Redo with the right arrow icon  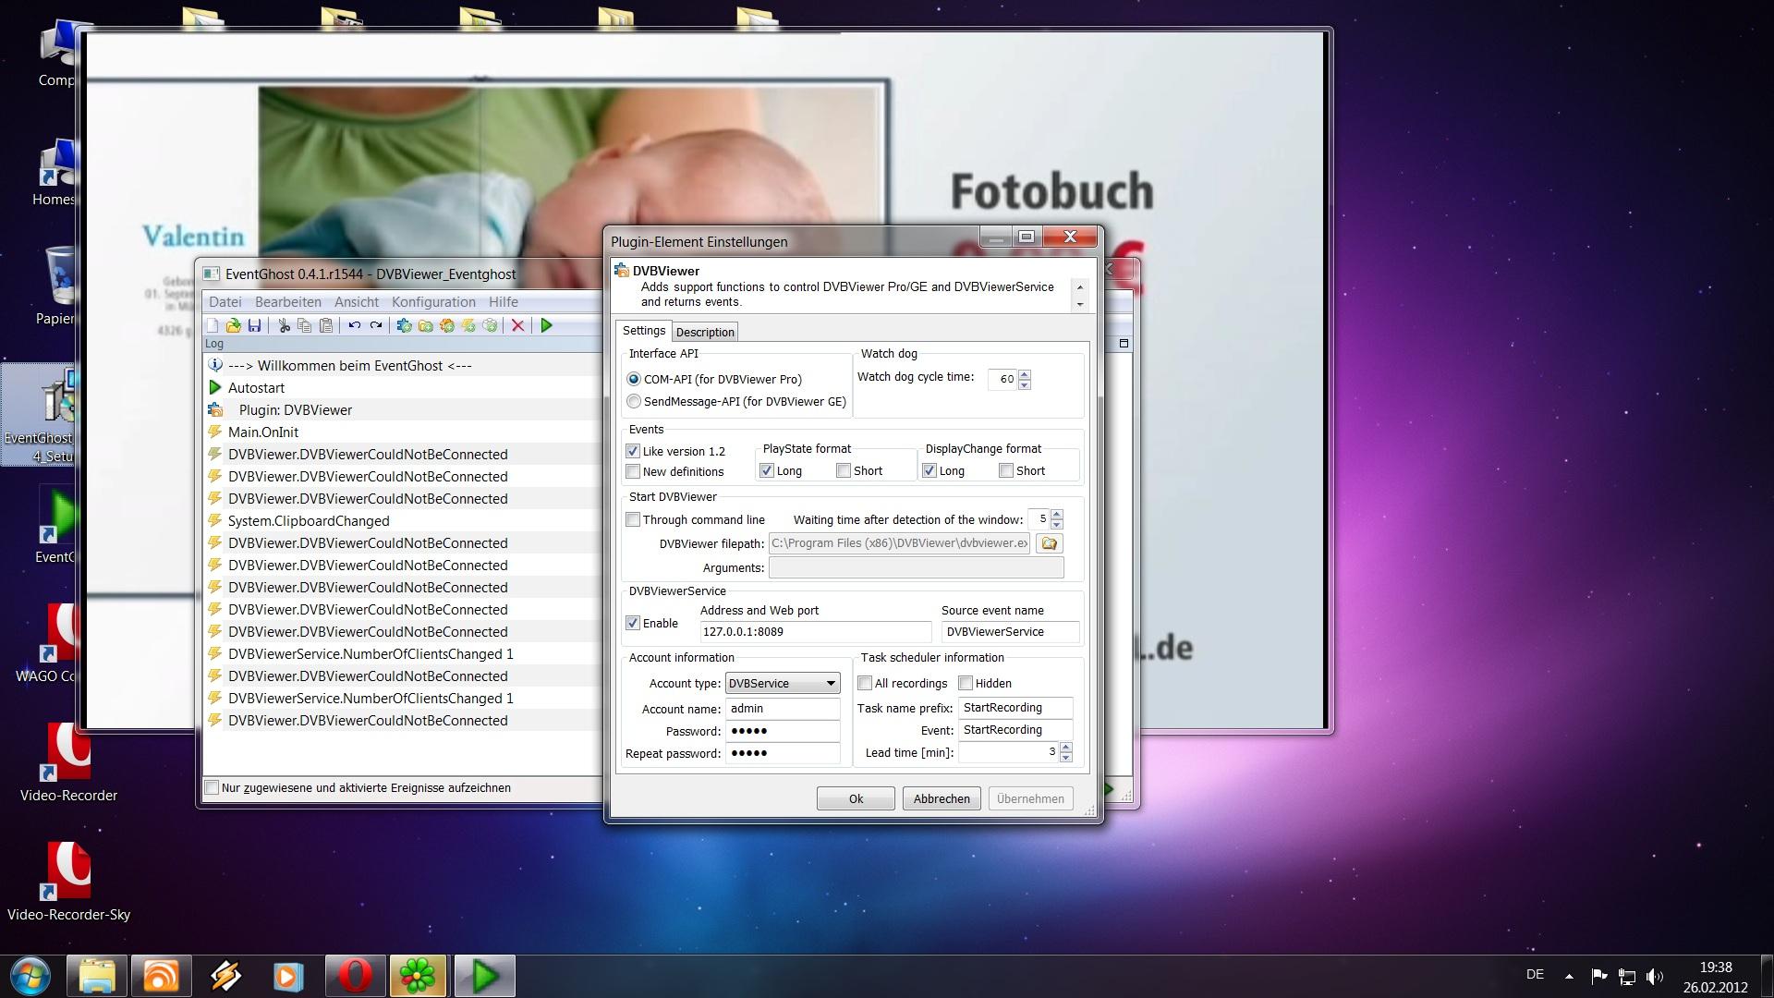click(375, 325)
